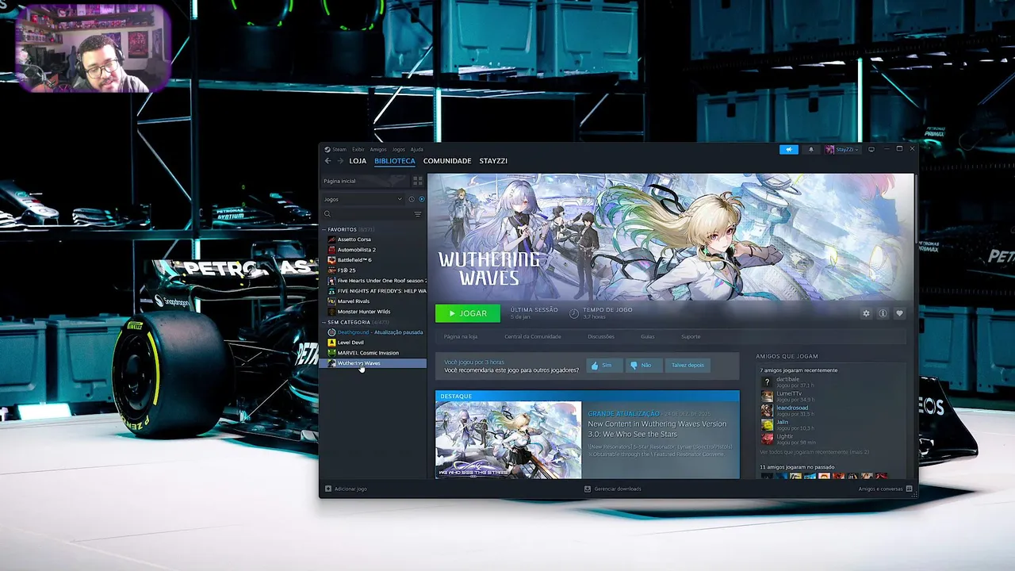
Task: Select Wuthering Waves in library
Action: tap(373, 363)
